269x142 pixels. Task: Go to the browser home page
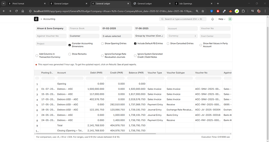[23, 11]
